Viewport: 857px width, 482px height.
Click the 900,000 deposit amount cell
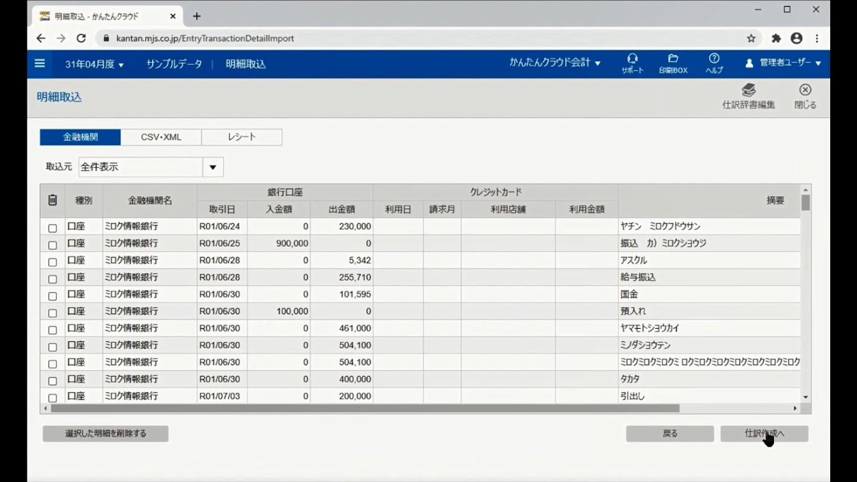pos(279,244)
